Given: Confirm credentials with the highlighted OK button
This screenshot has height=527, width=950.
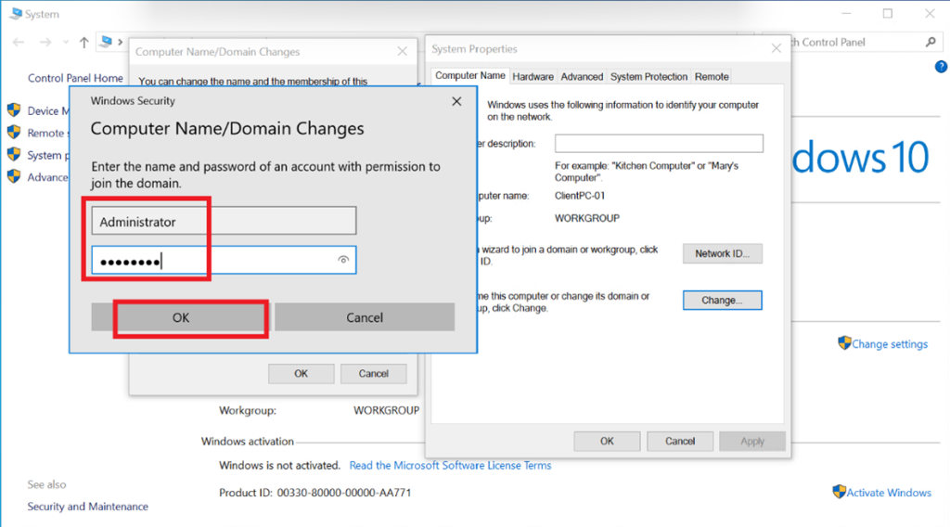Looking at the screenshot, I should 180,317.
